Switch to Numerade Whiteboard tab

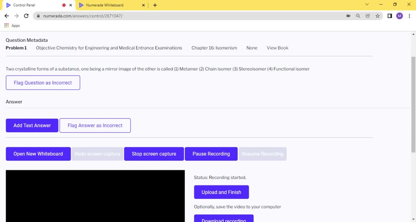[108, 5]
